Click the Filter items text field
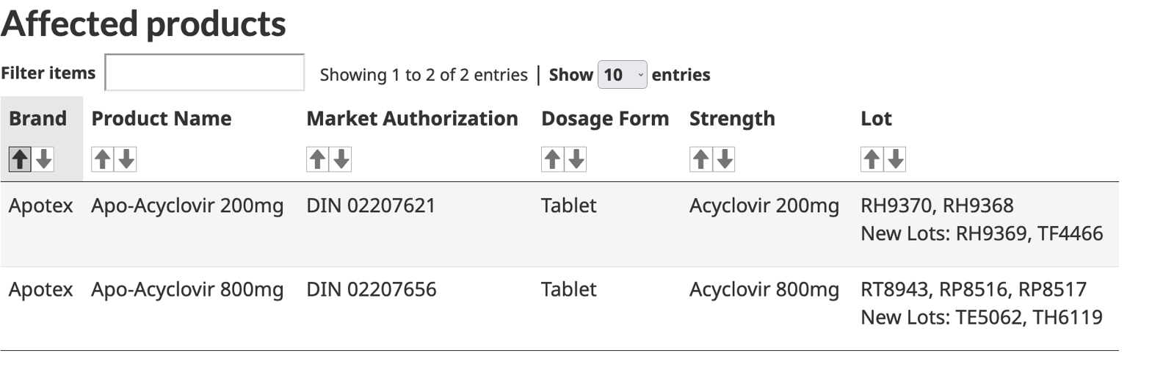Screen dimensions: 1152x367 pos(205,73)
